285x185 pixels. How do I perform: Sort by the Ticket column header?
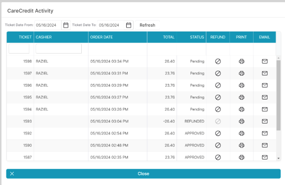tap(20, 37)
